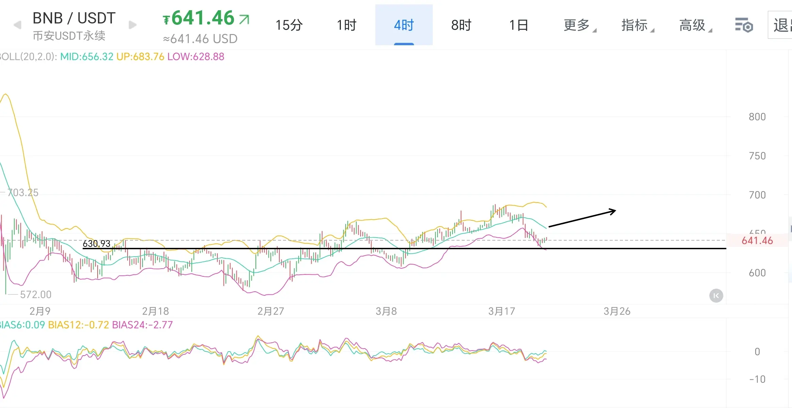Select the 1日 timeframe

pos(519,25)
